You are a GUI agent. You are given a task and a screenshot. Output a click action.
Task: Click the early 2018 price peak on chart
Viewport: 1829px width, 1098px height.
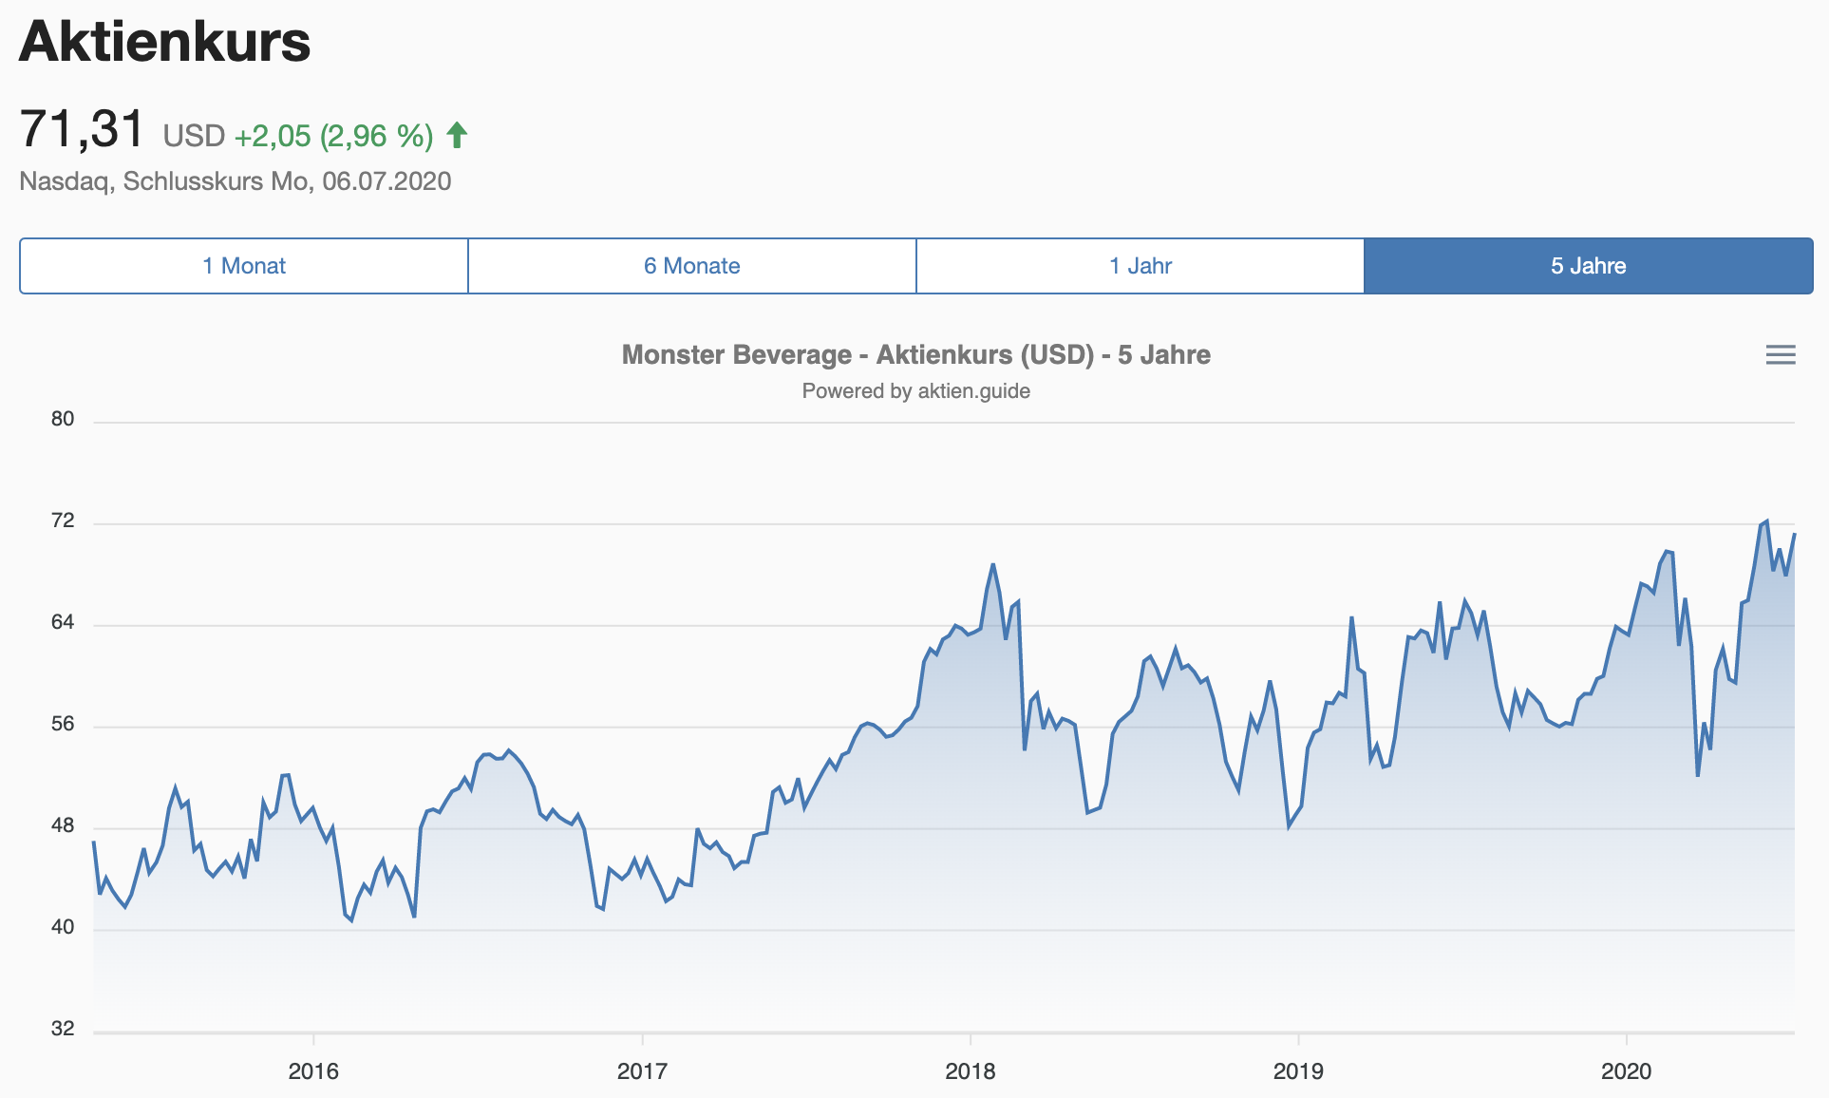pyautogui.click(x=993, y=565)
